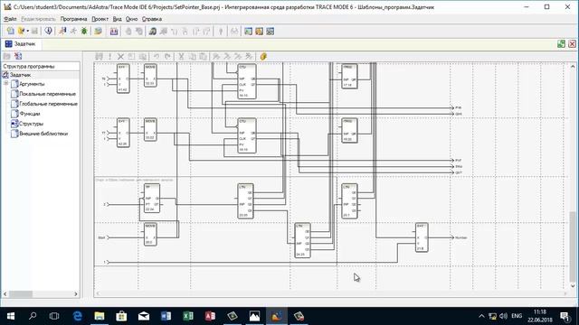Click the colored running man icon
579x325 pixels.
62,32
